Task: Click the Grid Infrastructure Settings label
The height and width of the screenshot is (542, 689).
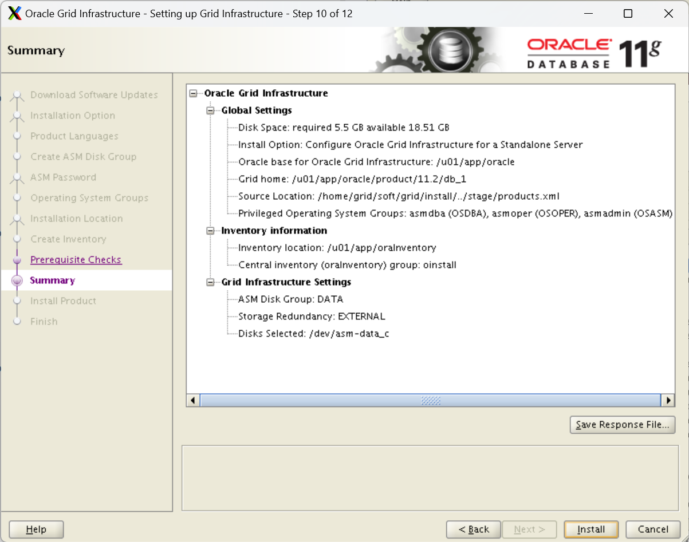Action: click(x=286, y=282)
